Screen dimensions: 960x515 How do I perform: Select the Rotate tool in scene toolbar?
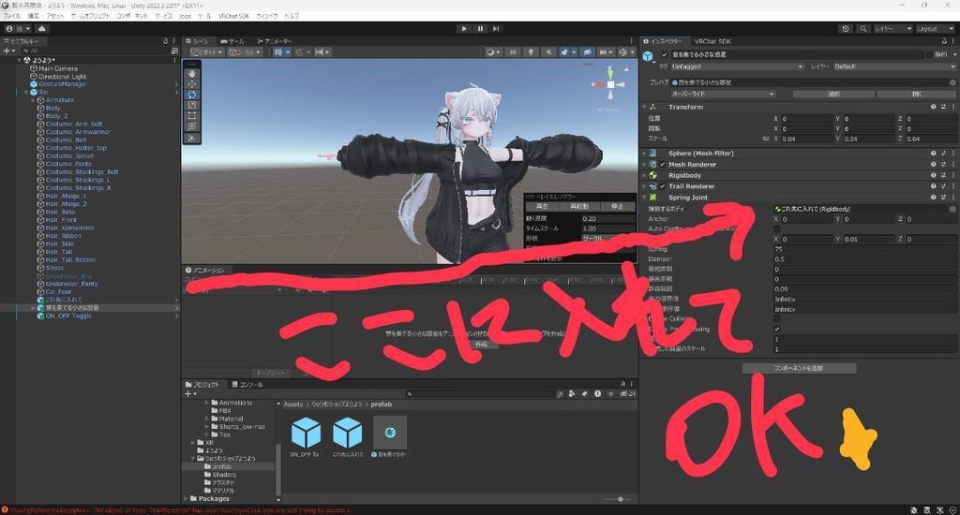[192, 95]
